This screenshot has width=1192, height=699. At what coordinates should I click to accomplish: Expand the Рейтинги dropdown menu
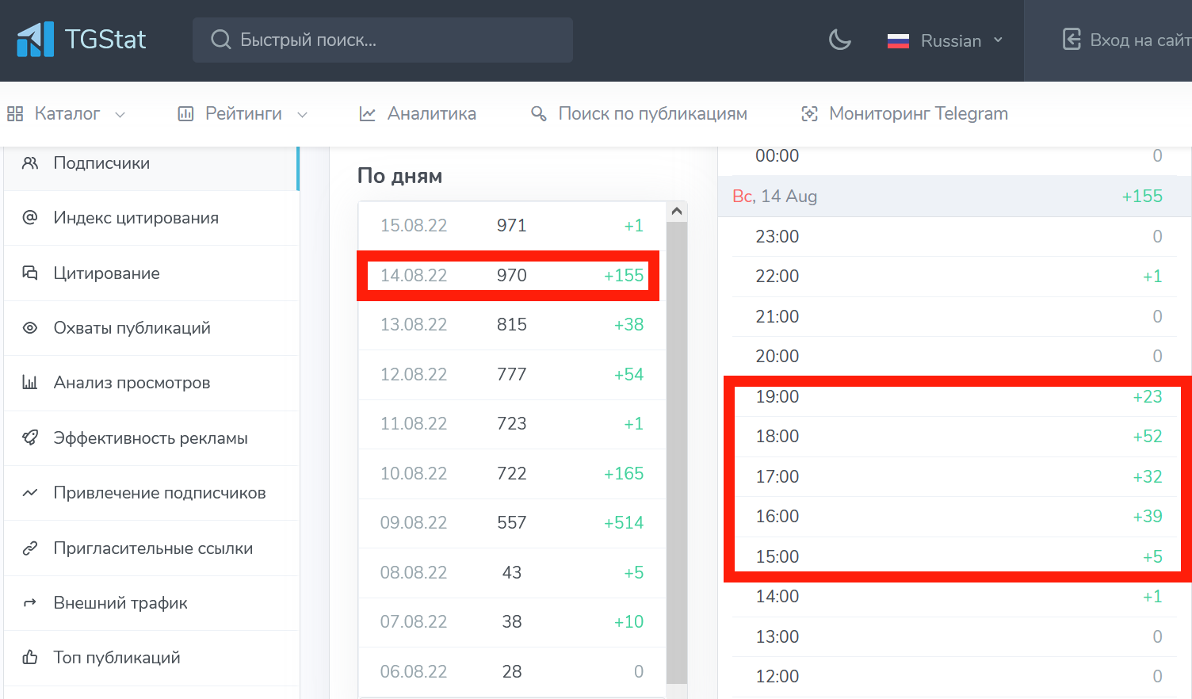(x=243, y=114)
